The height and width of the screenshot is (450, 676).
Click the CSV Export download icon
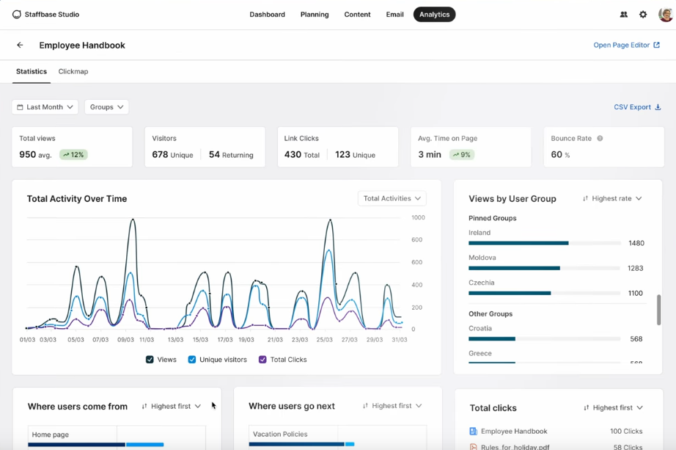pos(658,107)
